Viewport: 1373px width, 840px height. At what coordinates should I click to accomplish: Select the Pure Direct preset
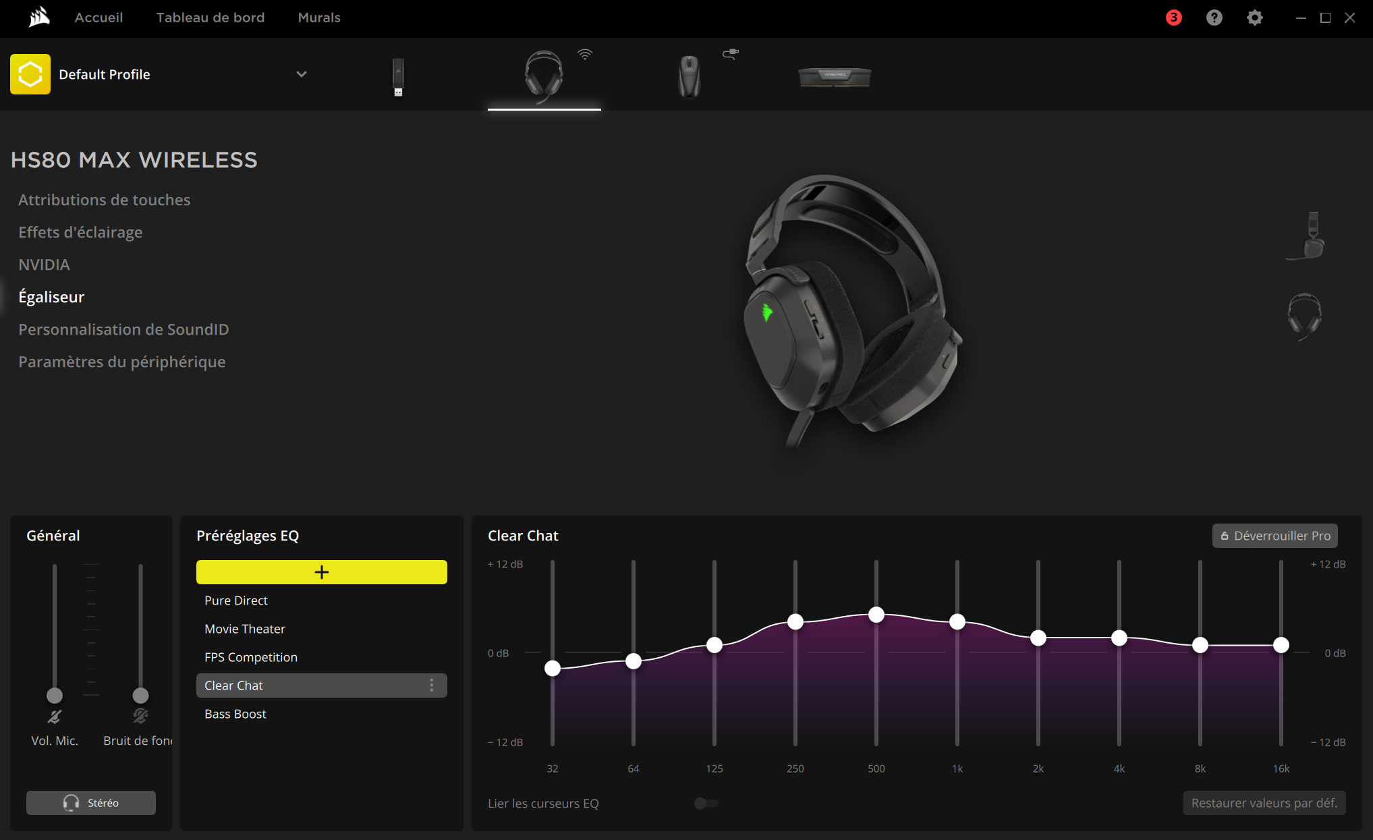click(x=322, y=600)
